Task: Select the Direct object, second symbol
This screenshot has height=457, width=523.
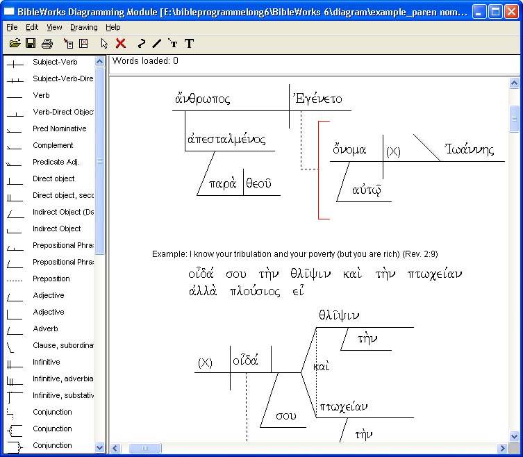Action: point(15,197)
